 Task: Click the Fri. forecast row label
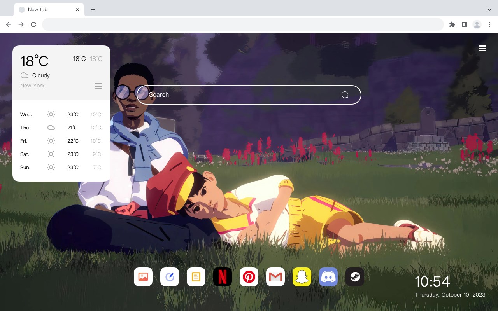(x=24, y=141)
